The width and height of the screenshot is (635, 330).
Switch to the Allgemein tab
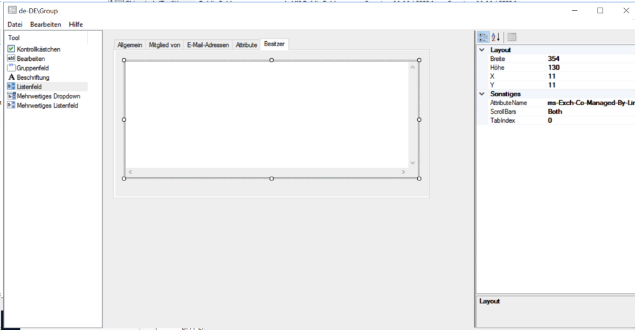[x=130, y=45]
